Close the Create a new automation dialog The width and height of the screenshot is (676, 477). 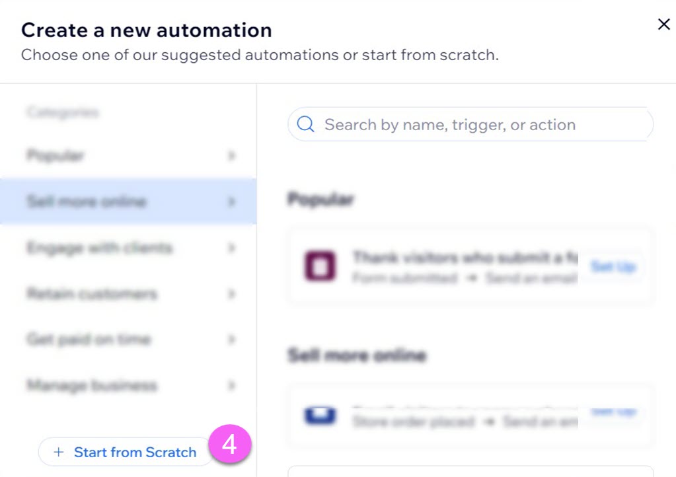coord(663,24)
